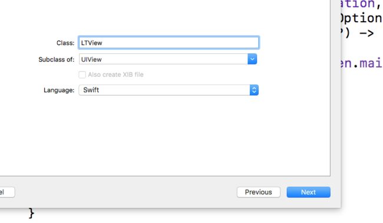Click the UIView text in Subclass field
Image resolution: width=383 pixels, height=223 pixels.
[x=91, y=60]
